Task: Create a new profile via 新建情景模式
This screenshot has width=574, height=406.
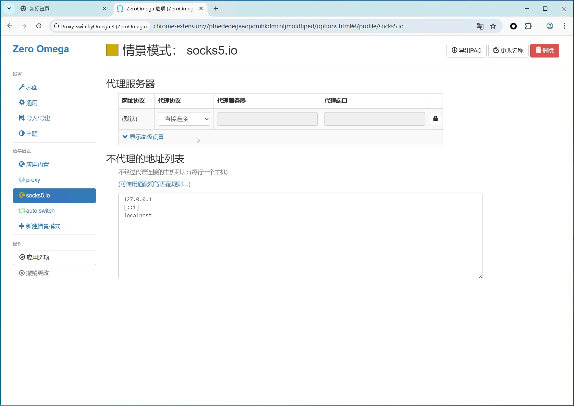Action: point(42,226)
